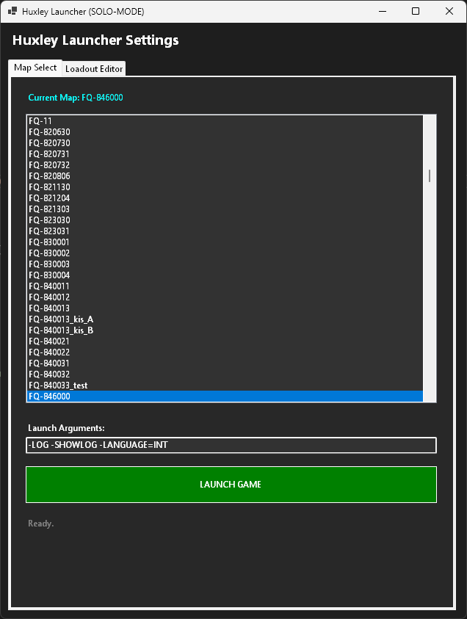Pick map FQ-830001
The height and width of the screenshot is (619, 467).
225,242
